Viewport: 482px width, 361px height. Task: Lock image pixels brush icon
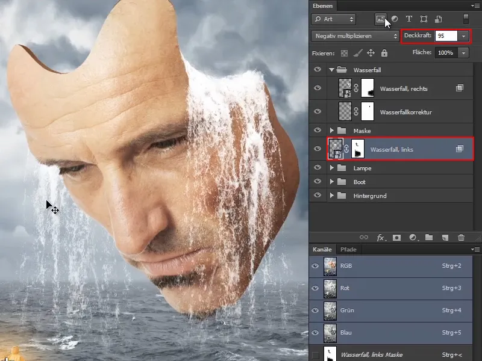tap(357, 53)
